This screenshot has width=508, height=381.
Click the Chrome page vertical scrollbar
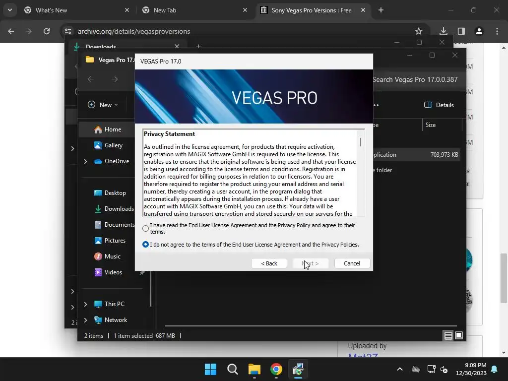(504, 279)
